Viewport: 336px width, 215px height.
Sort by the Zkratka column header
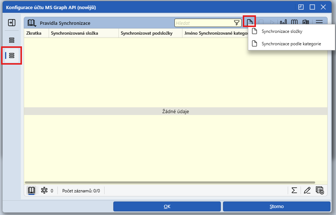click(37, 33)
